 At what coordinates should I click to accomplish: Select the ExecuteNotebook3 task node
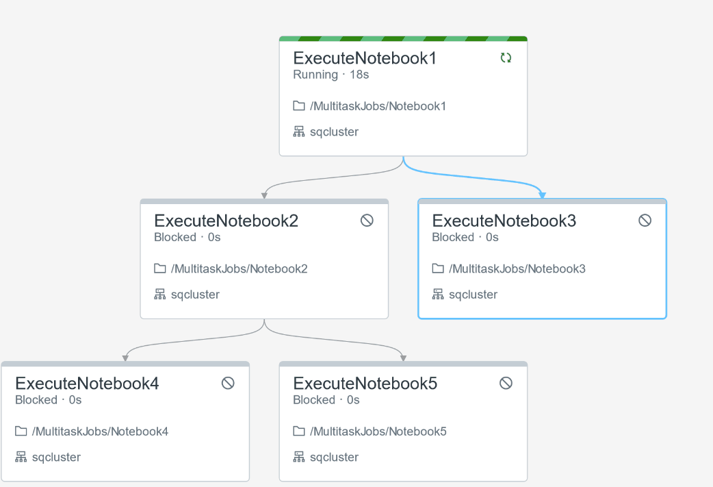pos(542,258)
